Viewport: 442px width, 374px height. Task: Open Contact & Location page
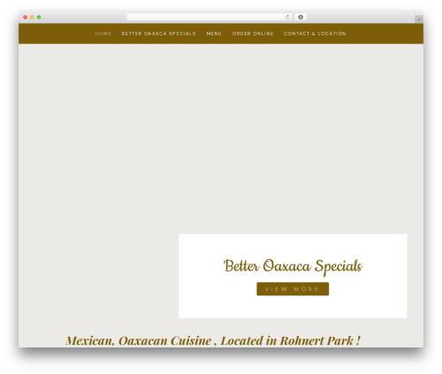pos(315,34)
